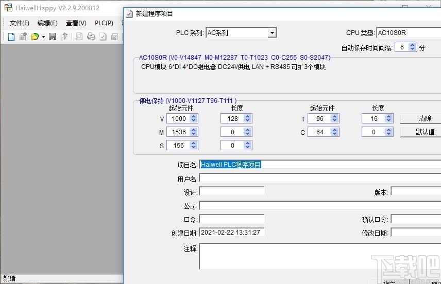This screenshot has height=284, width=441.
Task: Decrease V start element value 1000
Action: pos(194,120)
